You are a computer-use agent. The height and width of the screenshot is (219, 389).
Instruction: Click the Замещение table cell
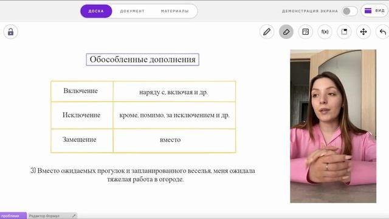tap(82, 141)
